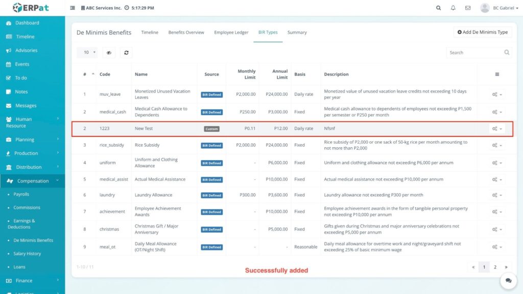Open the chat bubble widget icon
This screenshot has width=523, height=294.
[x=508, y=280]
